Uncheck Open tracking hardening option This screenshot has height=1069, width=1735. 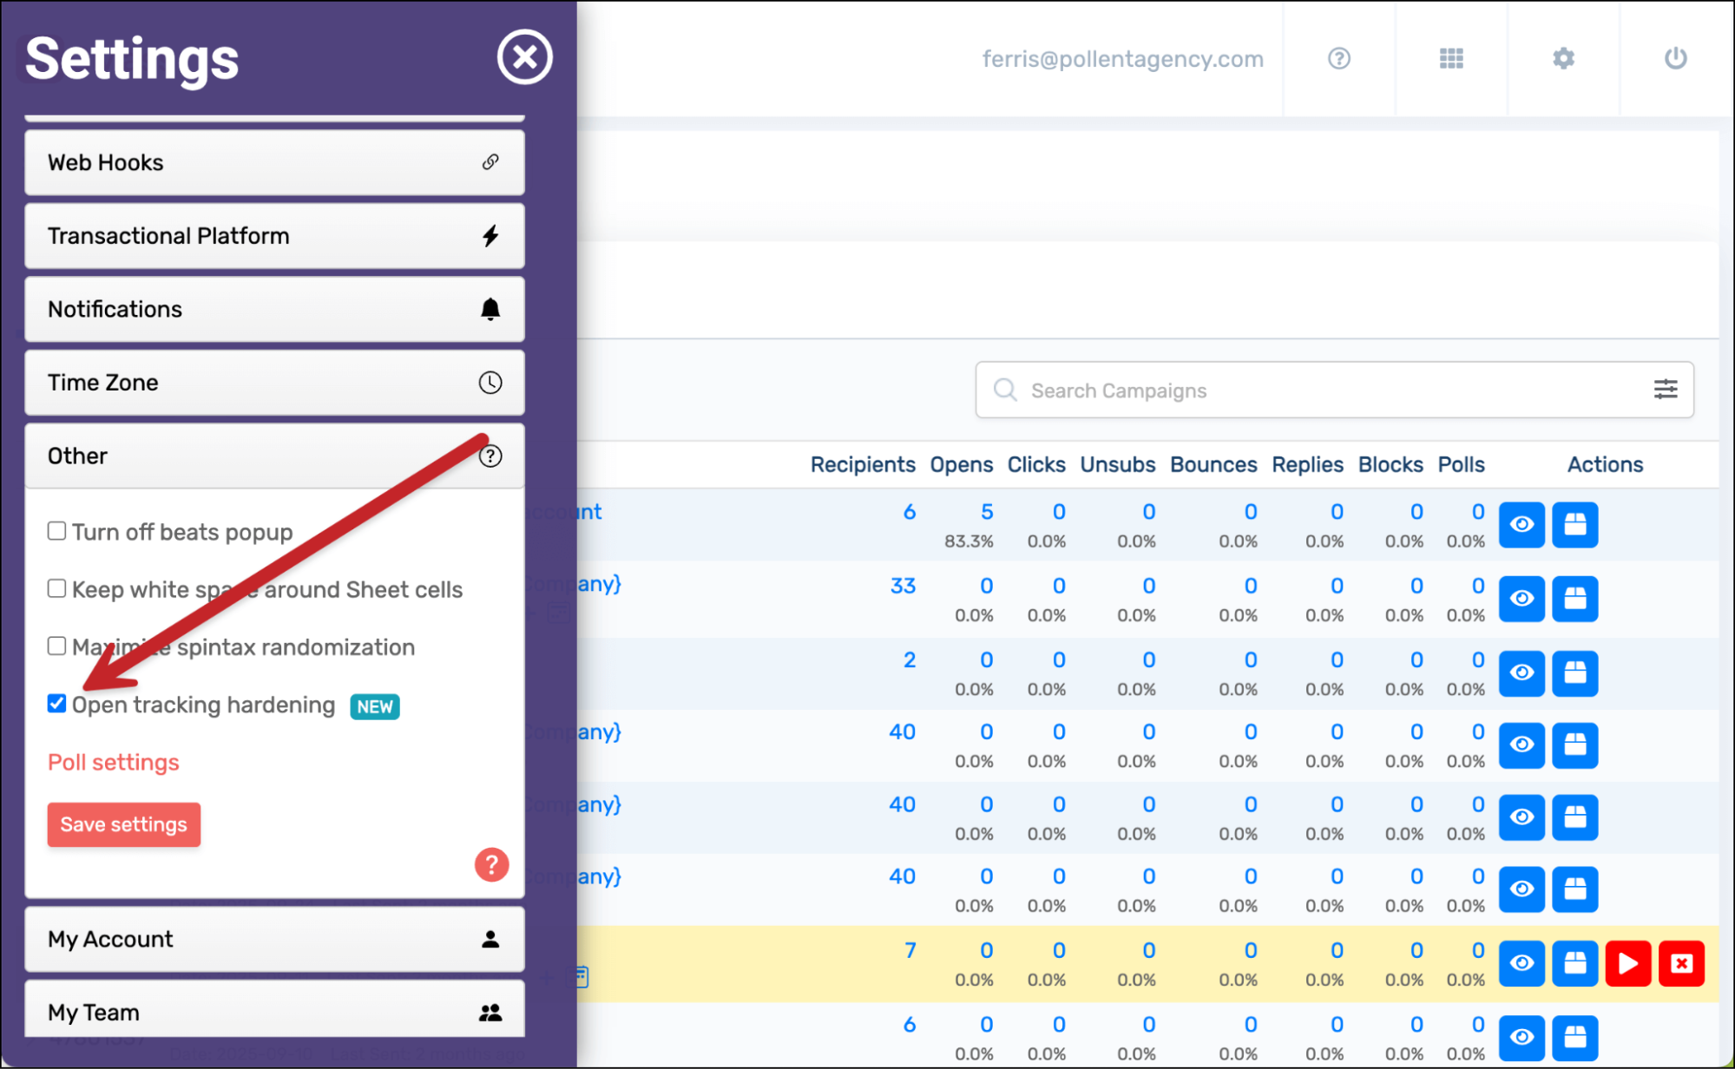click(x=57, y=704)
